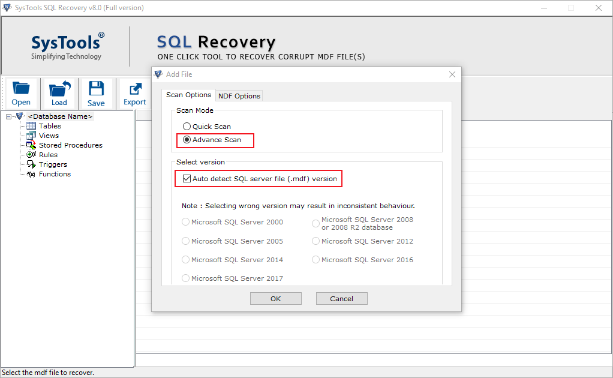Select the Quick Scan radio button

(187, 126)
